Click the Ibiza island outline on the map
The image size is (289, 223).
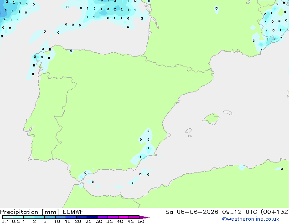click(x=189, y=131)
